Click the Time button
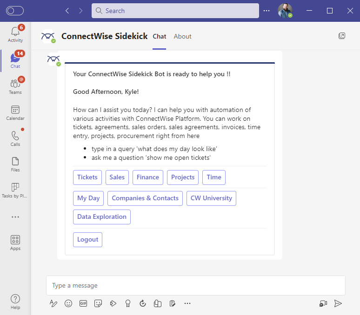 click(214, 177)
